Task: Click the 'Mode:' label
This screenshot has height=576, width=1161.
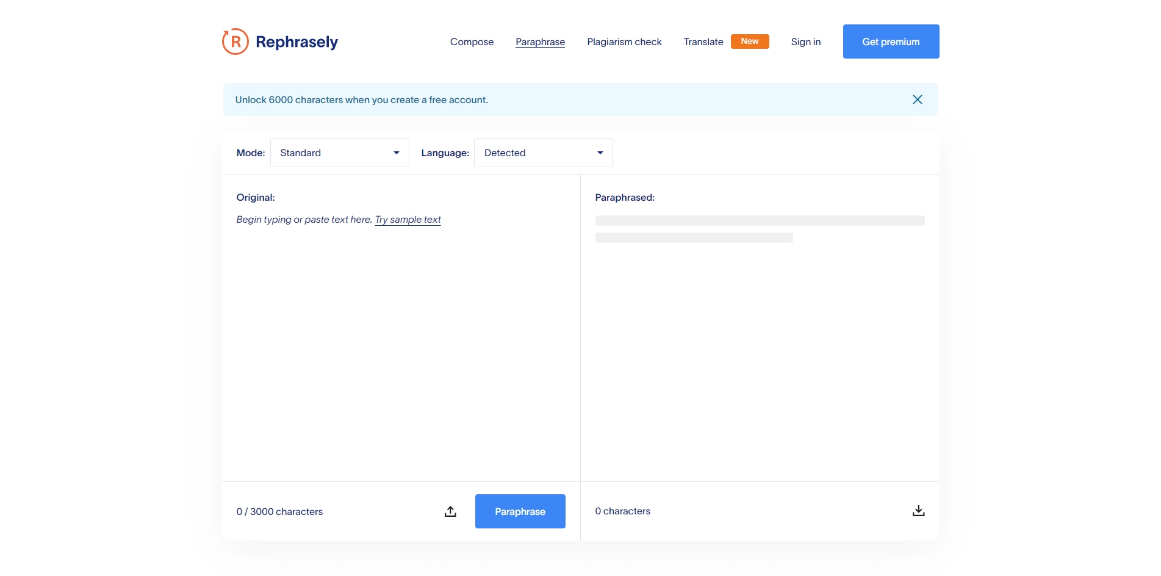Action: point(250,153)
